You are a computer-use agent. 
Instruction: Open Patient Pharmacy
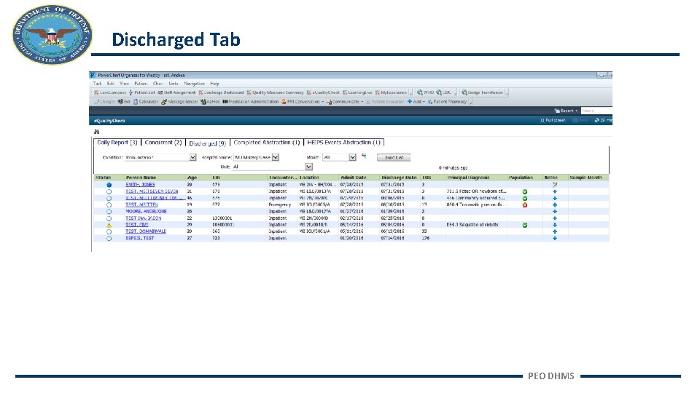(447, 102)
